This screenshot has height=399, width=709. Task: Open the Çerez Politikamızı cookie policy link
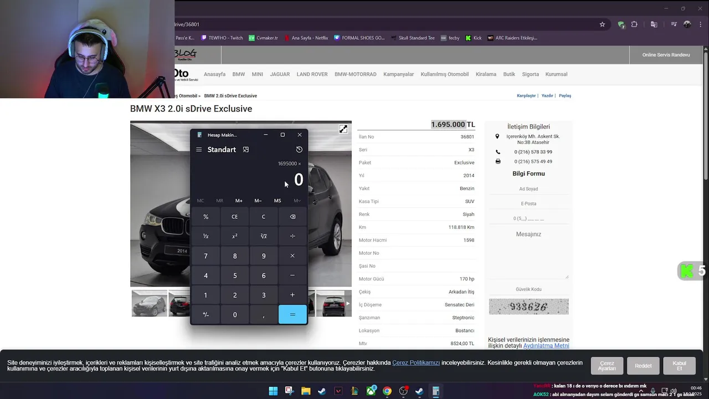click(416, 363)
